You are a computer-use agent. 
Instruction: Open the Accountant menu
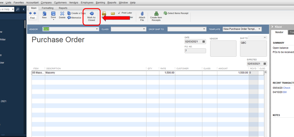click(x=32, y=3)
